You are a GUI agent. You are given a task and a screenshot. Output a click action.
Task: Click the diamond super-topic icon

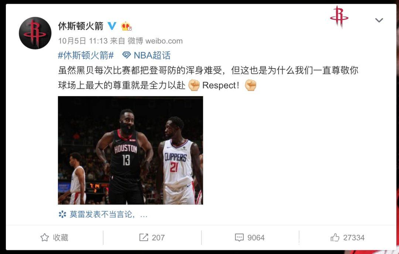coord(126,55)
